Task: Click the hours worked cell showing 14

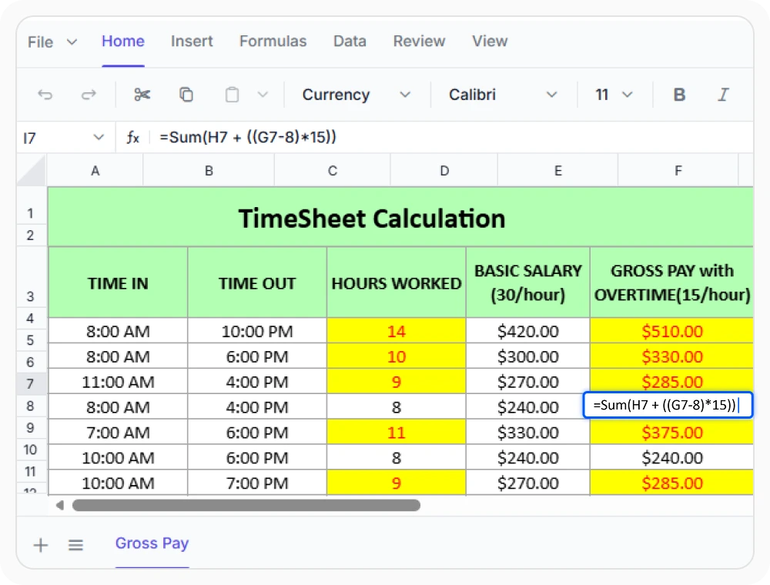Action: 397,331
